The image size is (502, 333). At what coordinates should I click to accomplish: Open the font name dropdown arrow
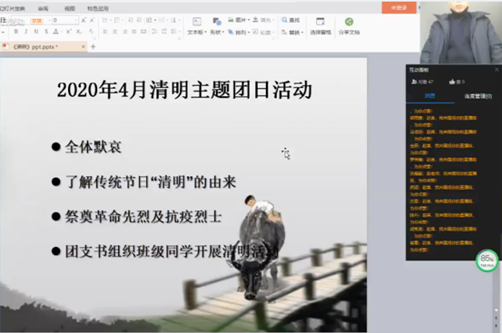(49, 21)
